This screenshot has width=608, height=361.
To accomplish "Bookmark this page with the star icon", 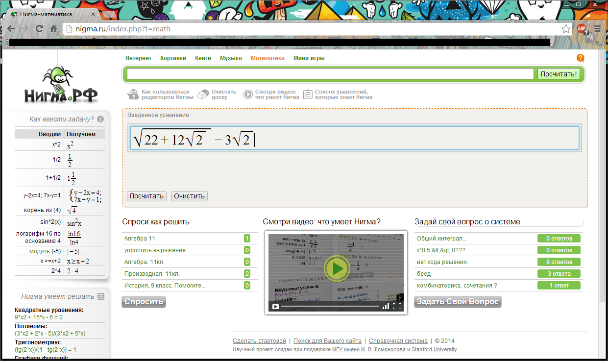I will click(565, 29).
